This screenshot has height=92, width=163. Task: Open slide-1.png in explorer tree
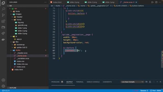pos(22,28)
